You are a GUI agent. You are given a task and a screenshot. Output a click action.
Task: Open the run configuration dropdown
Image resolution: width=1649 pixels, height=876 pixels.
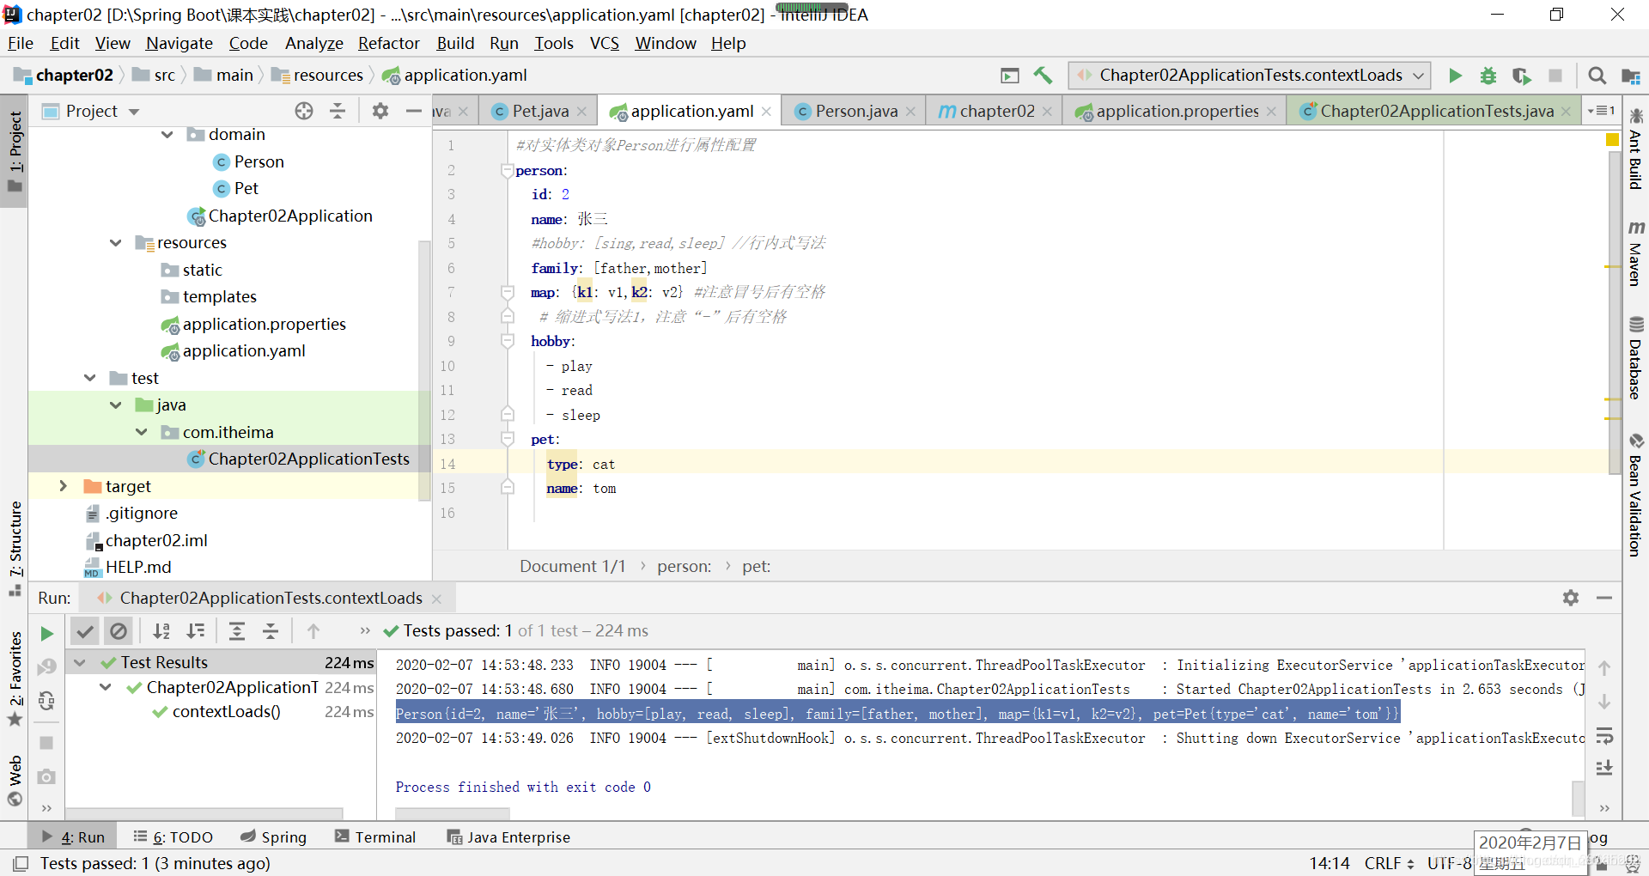click(1250, 76)
